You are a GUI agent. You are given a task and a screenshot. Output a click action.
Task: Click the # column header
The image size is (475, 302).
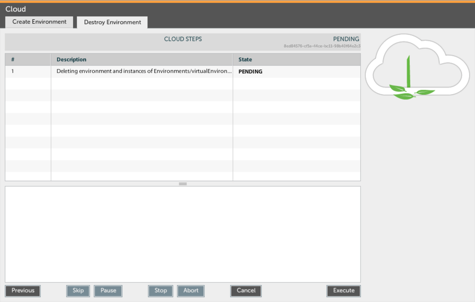click(28, 59)
